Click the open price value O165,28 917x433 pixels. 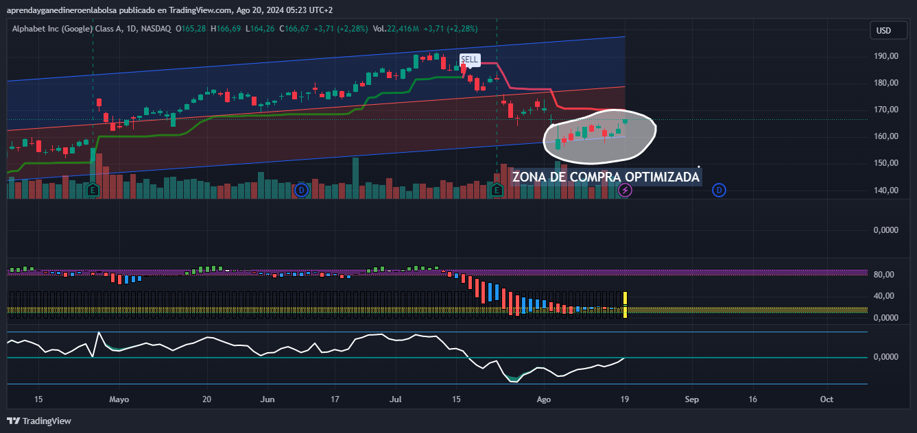coord(192,29)
